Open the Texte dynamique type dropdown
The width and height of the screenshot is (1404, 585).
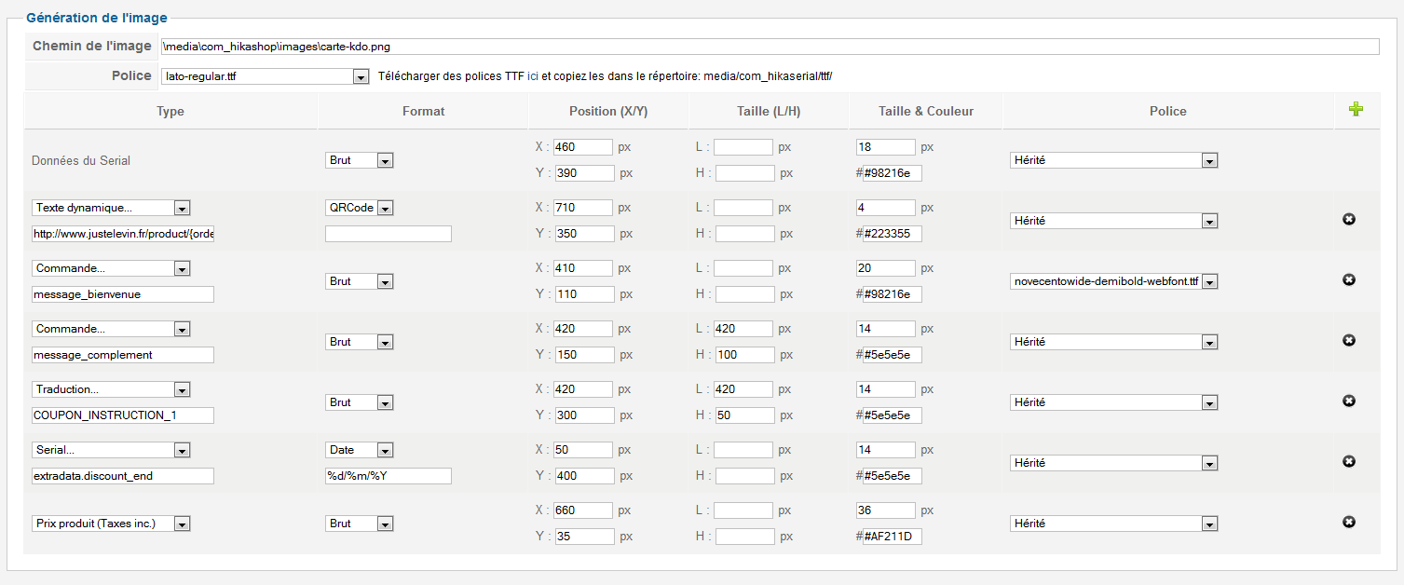pos(182,208)
